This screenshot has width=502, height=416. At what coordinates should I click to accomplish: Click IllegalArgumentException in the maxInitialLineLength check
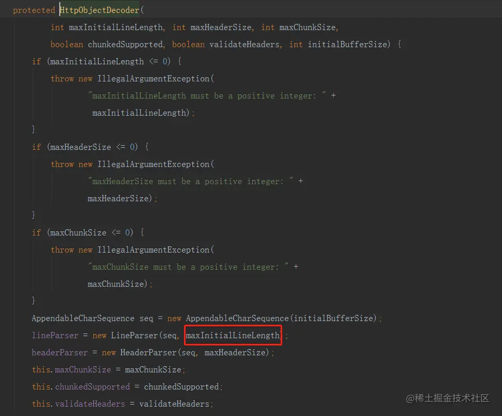[x=153, y=79]
